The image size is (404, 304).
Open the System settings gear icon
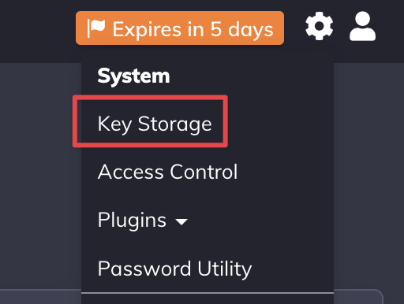click(x=320, y=26)
